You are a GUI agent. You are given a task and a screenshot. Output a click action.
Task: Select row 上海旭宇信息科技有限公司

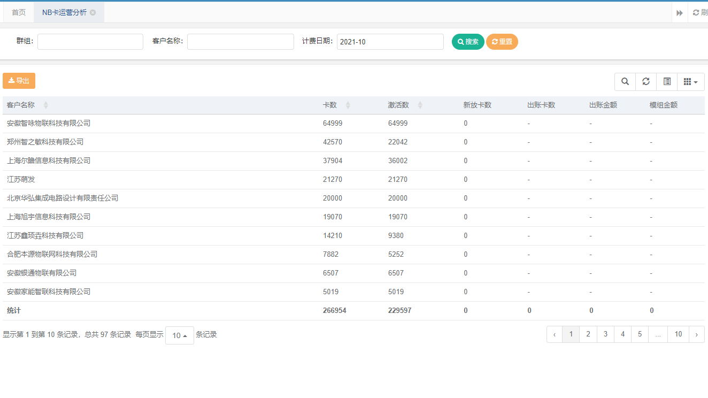353,217
